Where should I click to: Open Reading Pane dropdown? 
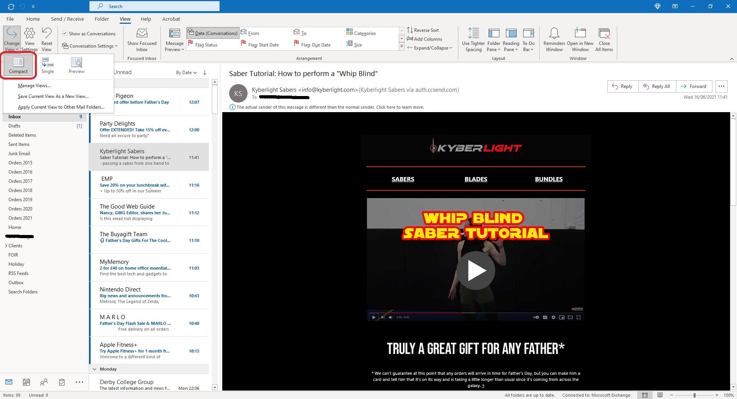(x=511, y=39)
